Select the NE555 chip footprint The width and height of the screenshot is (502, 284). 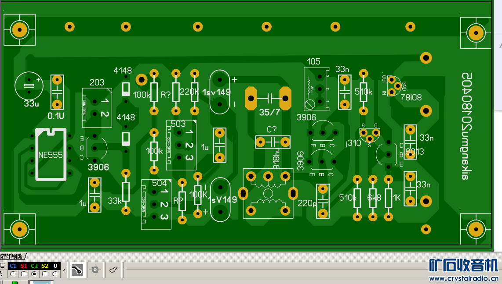pos(51,155)
